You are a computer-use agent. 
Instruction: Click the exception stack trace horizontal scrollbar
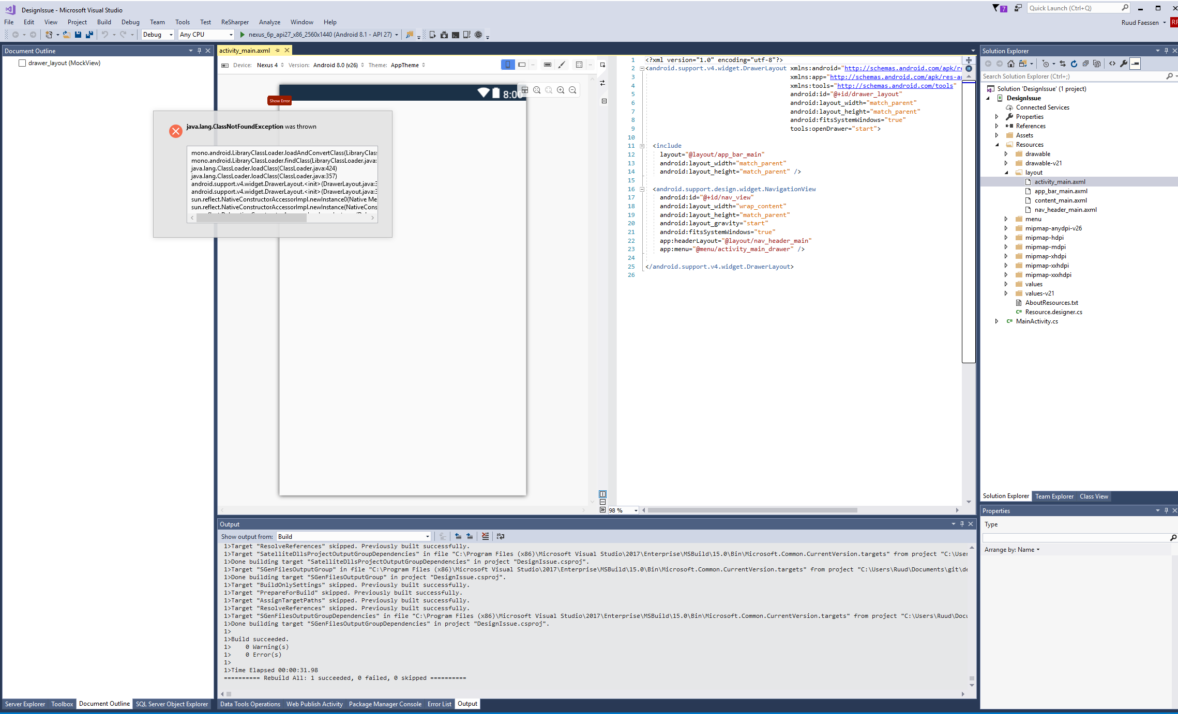click(x=252, y=218)
